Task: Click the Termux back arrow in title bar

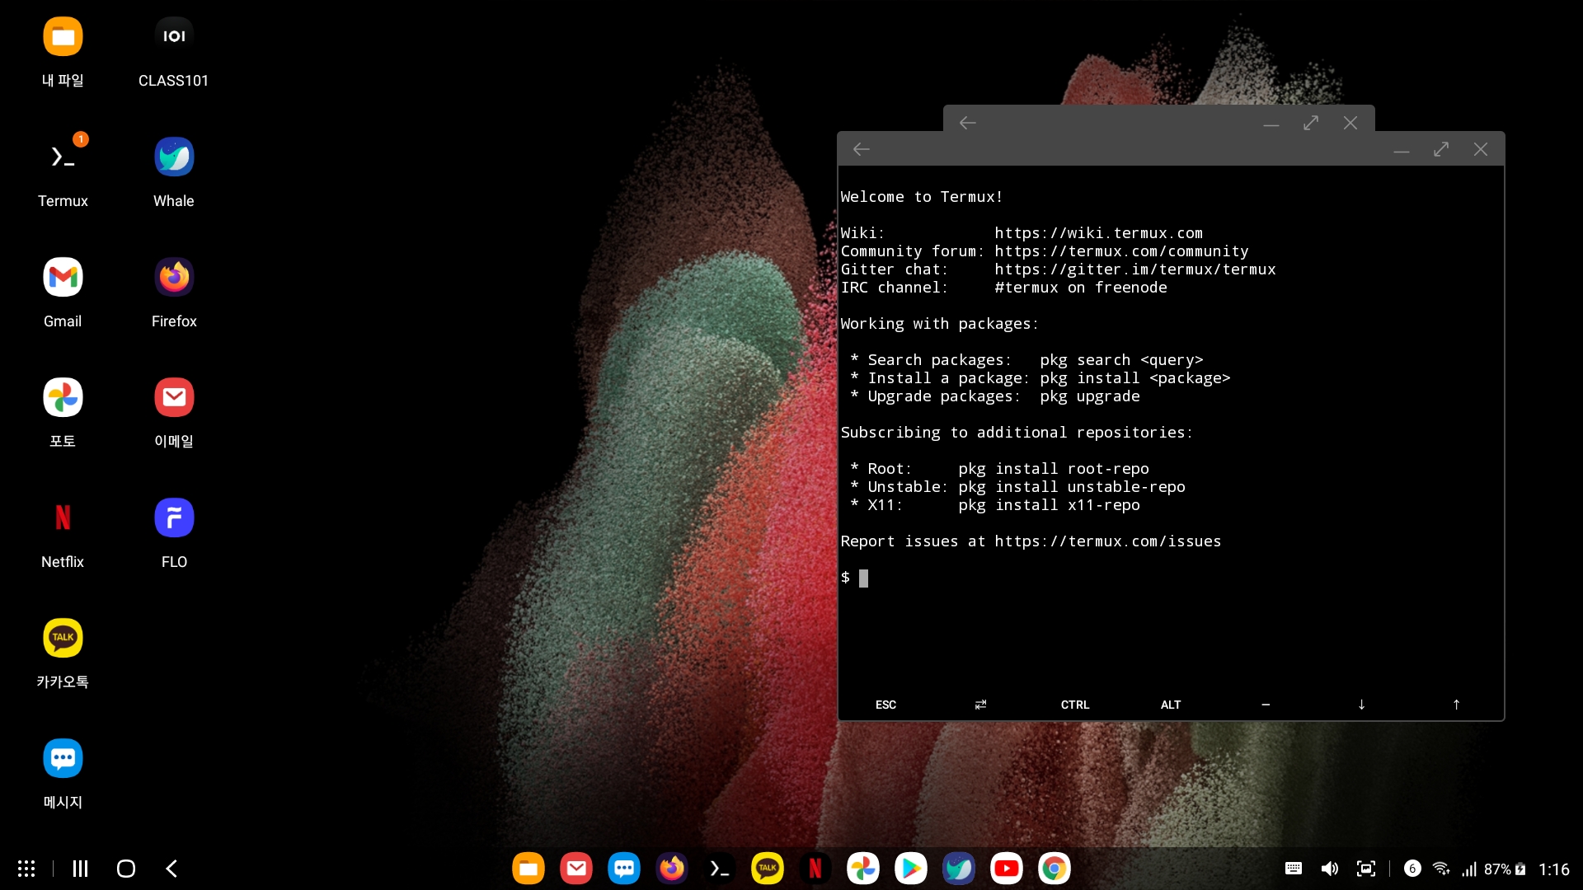Action: coord(862,149)
